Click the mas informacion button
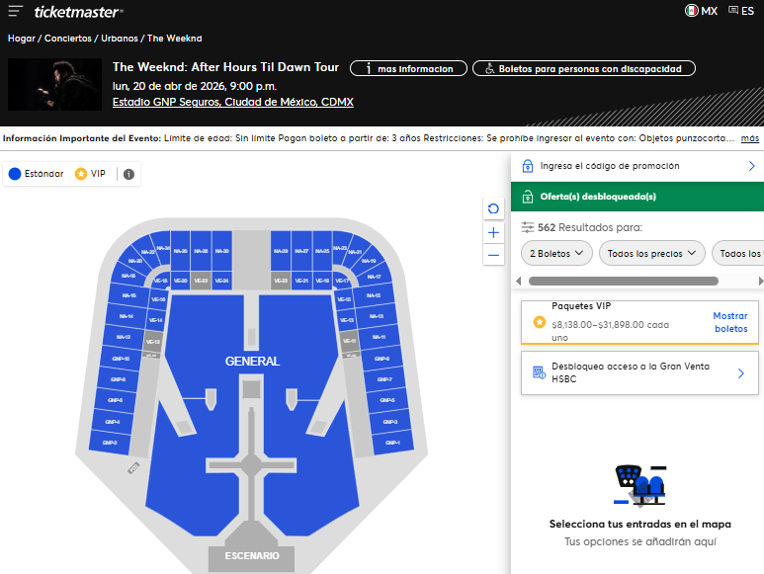This screenshot has width=764, height=574. coord(408,68)
